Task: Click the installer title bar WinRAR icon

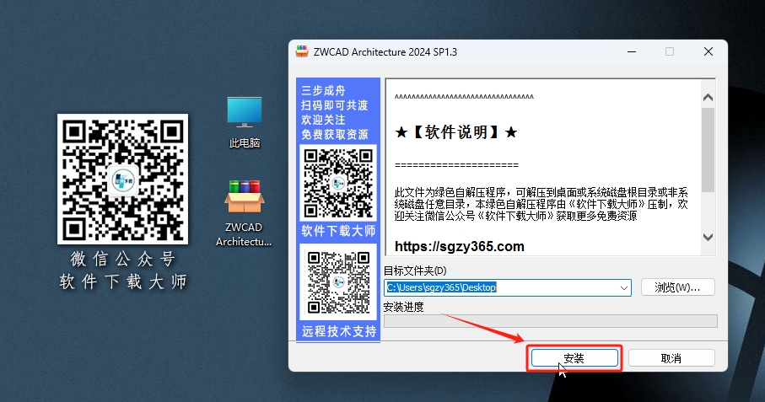Action: [302, 51]
